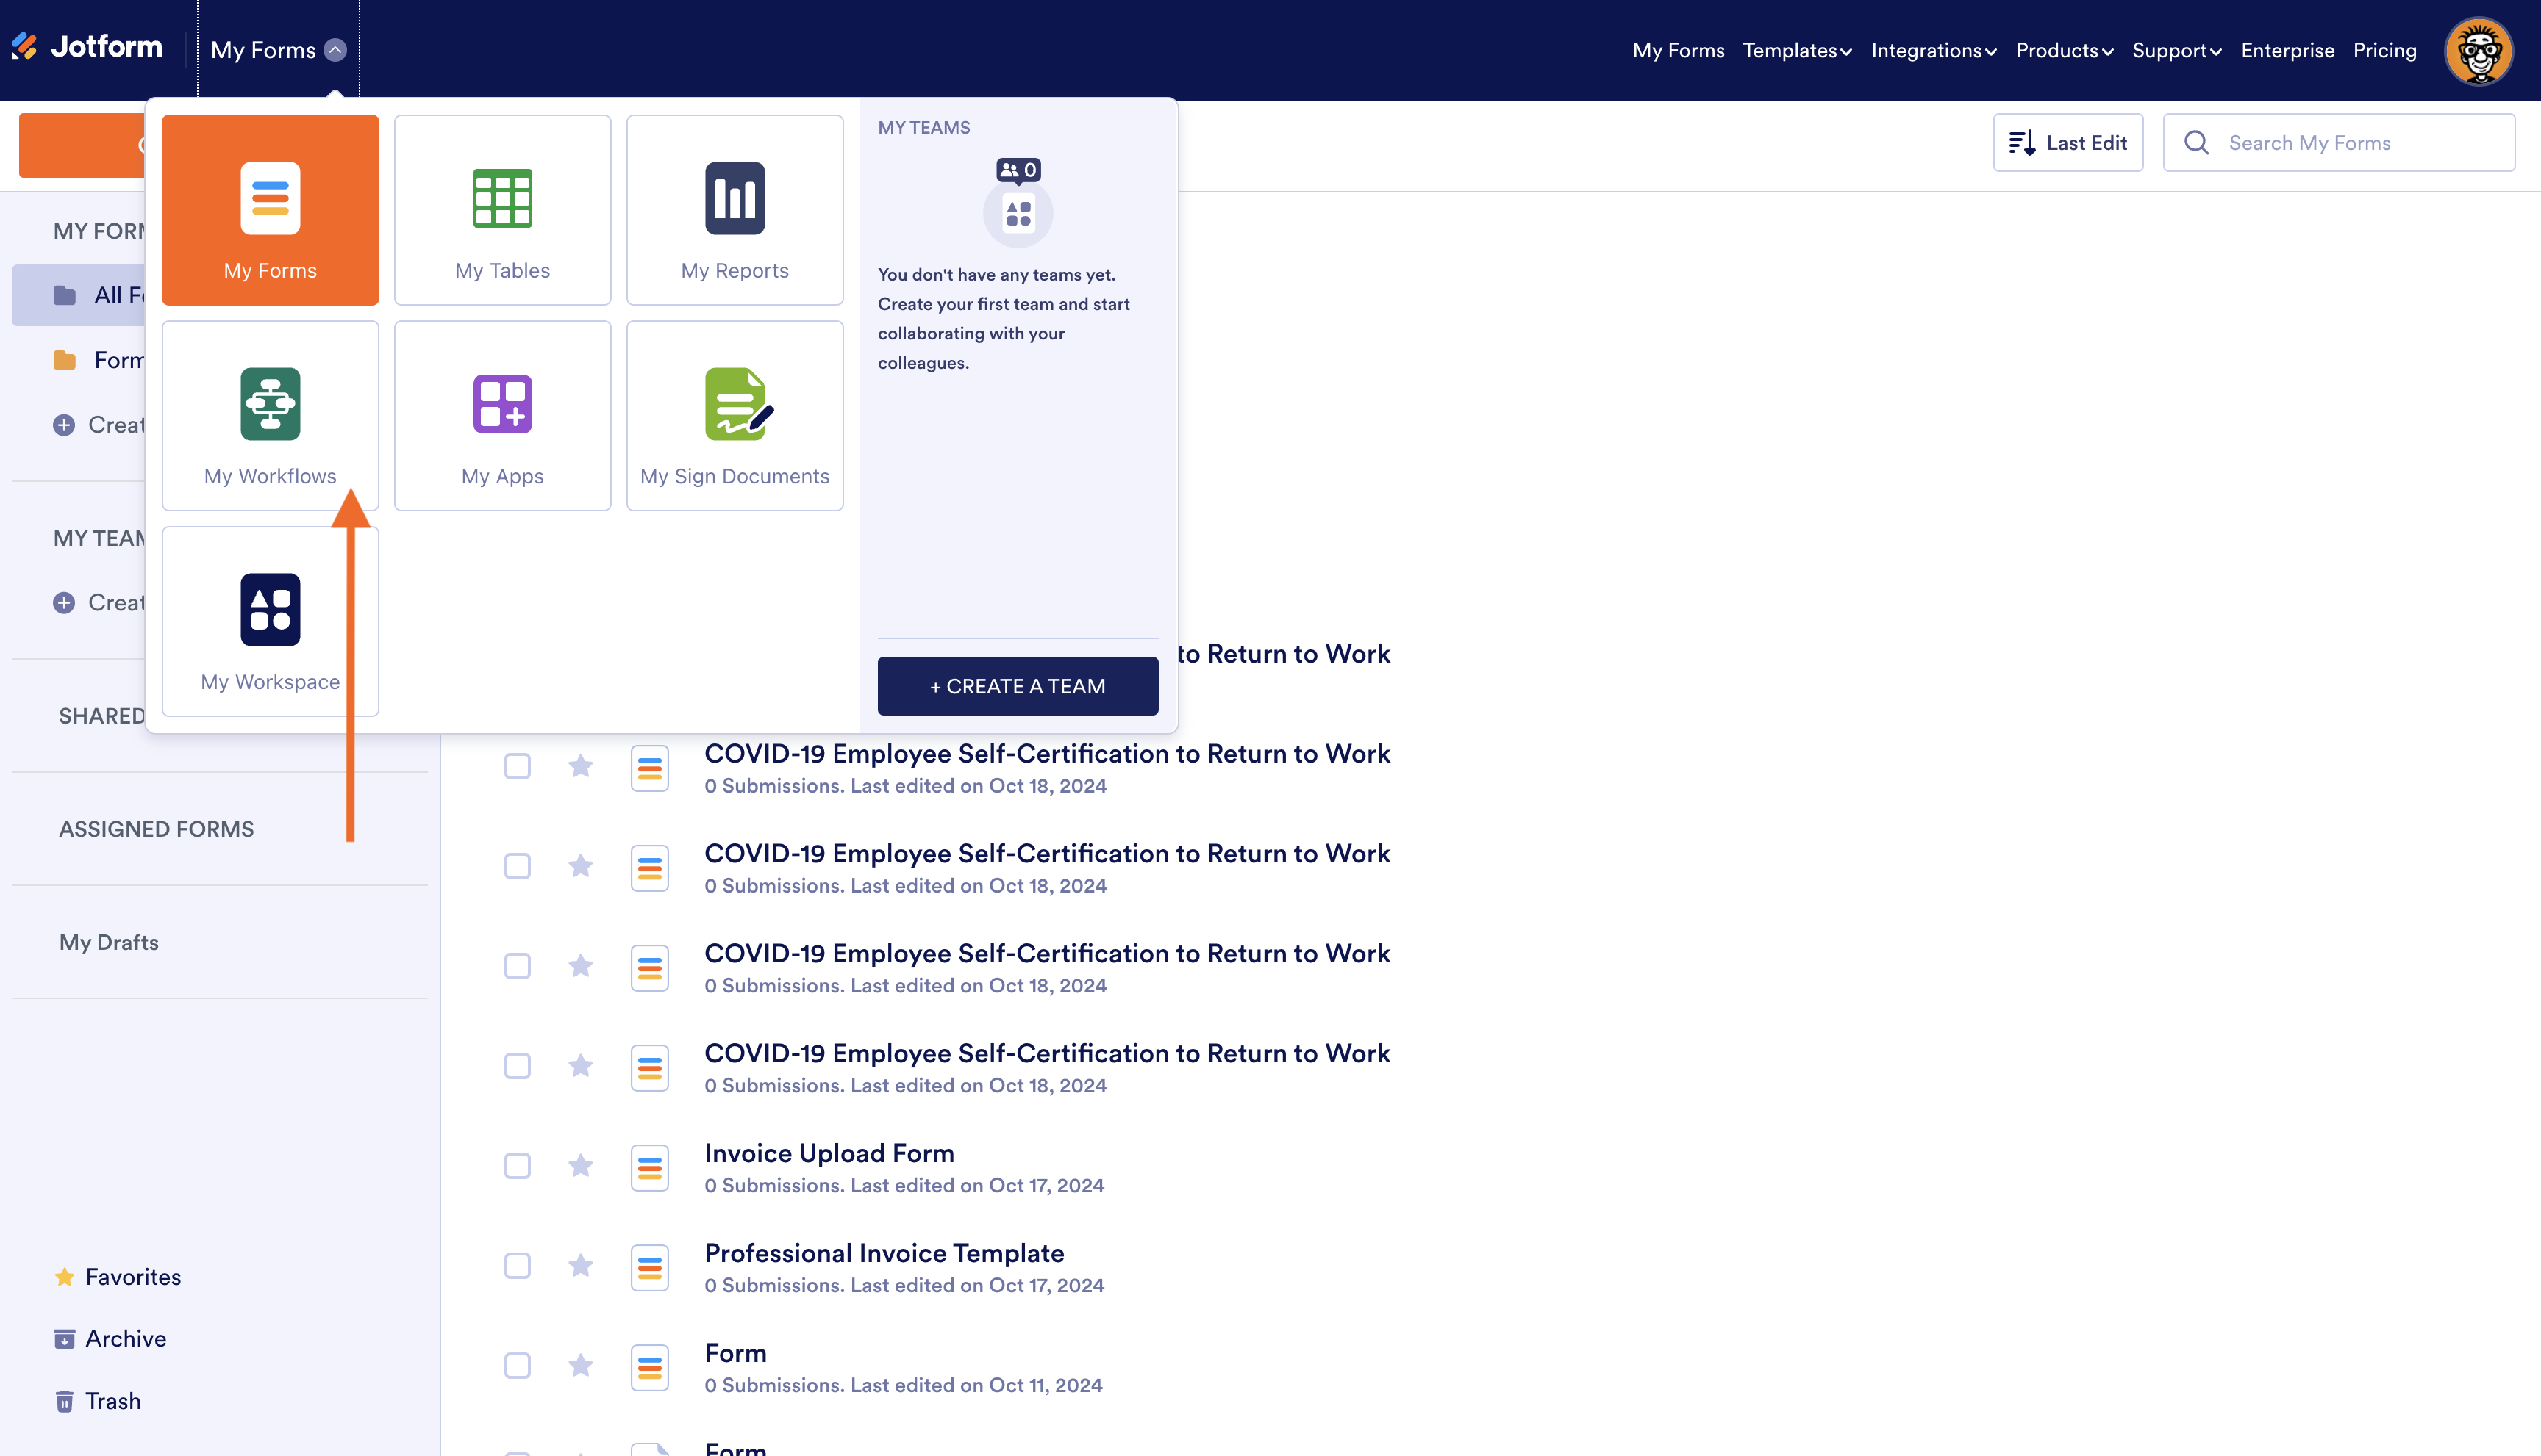2541x1456 pixels.
Task: Open the My Tables tile
Action: tap(502, 210)
